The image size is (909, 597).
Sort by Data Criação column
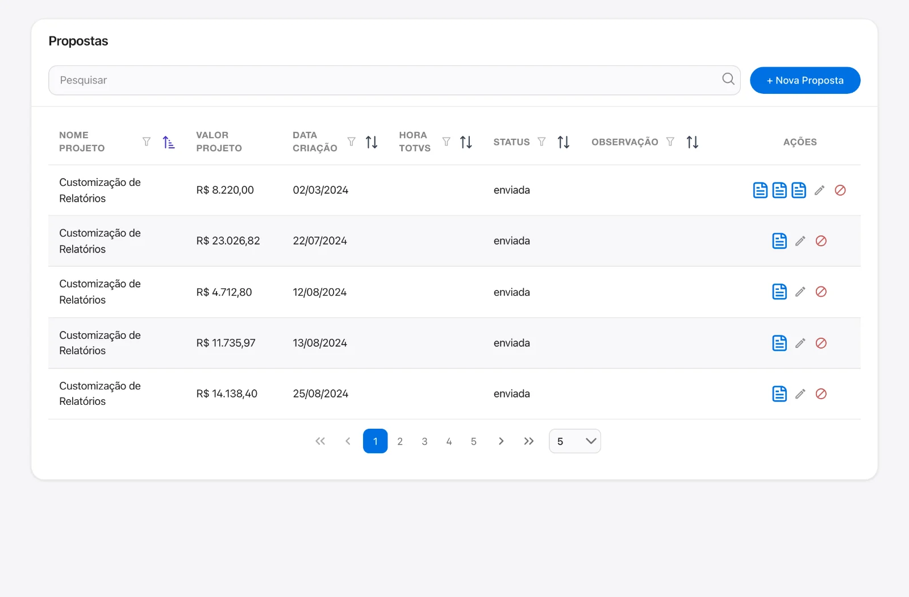(x=372, y=142)
